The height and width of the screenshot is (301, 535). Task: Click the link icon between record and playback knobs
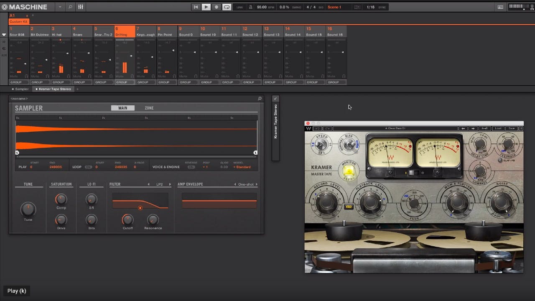click(x=349, y=207)
